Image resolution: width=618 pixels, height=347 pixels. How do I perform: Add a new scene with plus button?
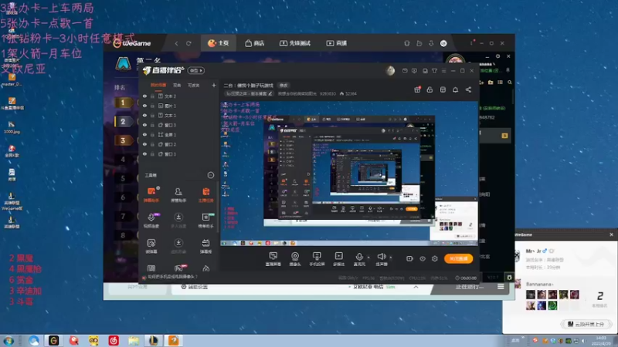[214, 85]
